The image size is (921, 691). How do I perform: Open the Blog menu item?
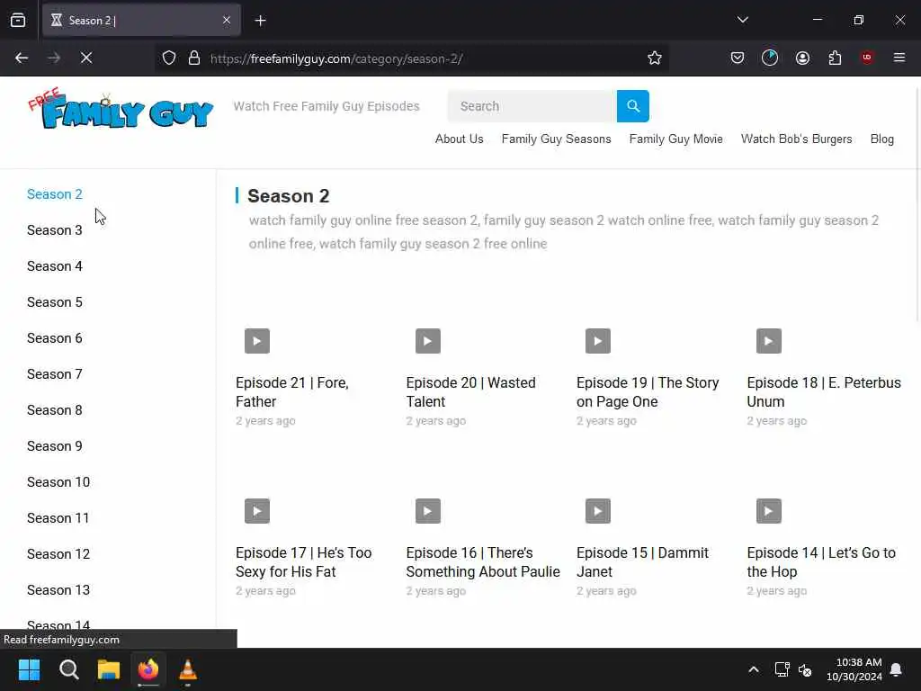[x=882, y=139]
